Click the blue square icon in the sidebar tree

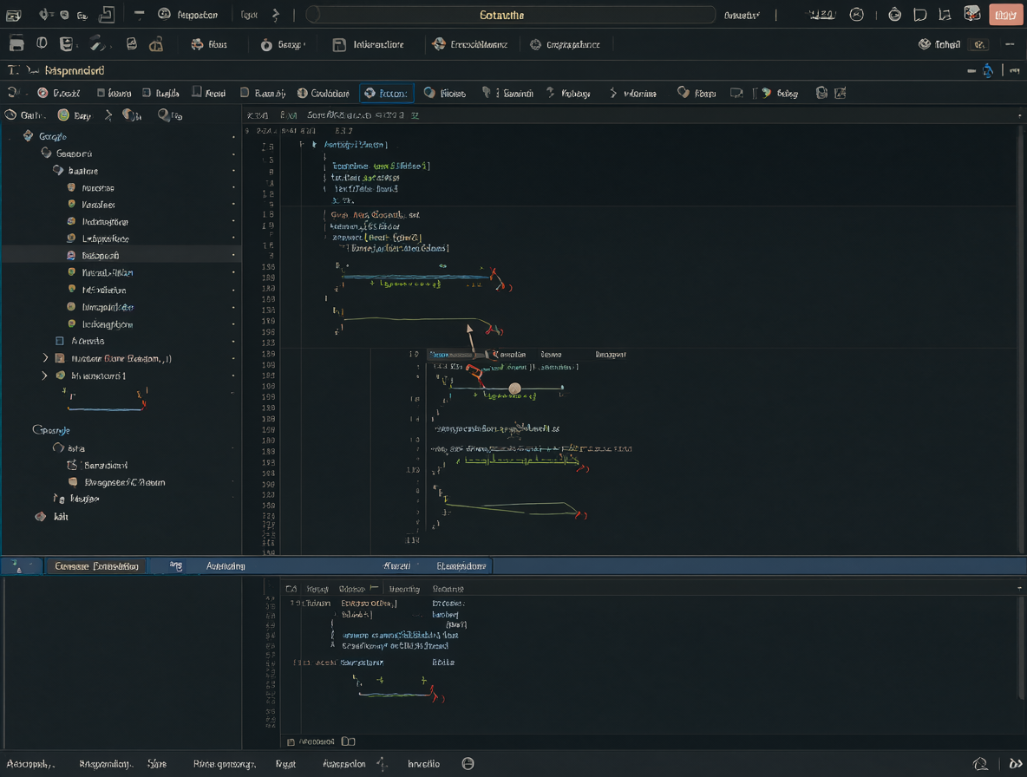click(x=60, y=341)
